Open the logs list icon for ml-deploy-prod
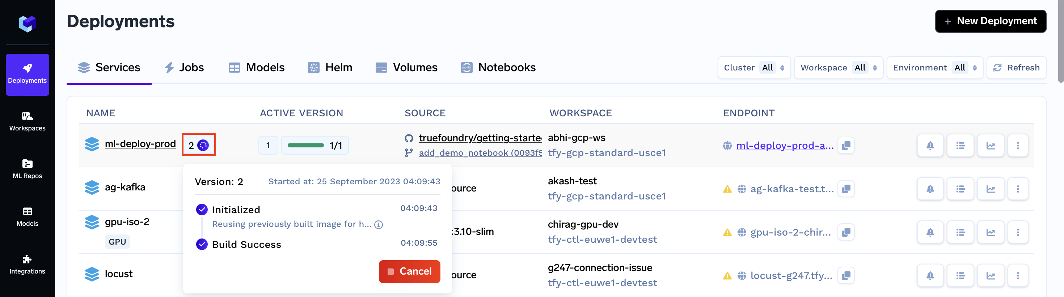 [x=960, y=145]
